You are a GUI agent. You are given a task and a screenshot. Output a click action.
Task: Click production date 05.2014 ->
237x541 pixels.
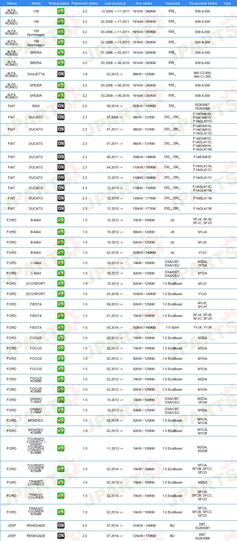click(x=115, y=328)
